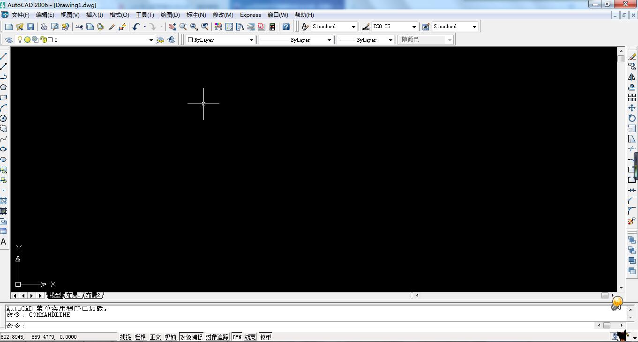Select the Array modify tool
Screen dimensions: 638x342
pos(632,97)
